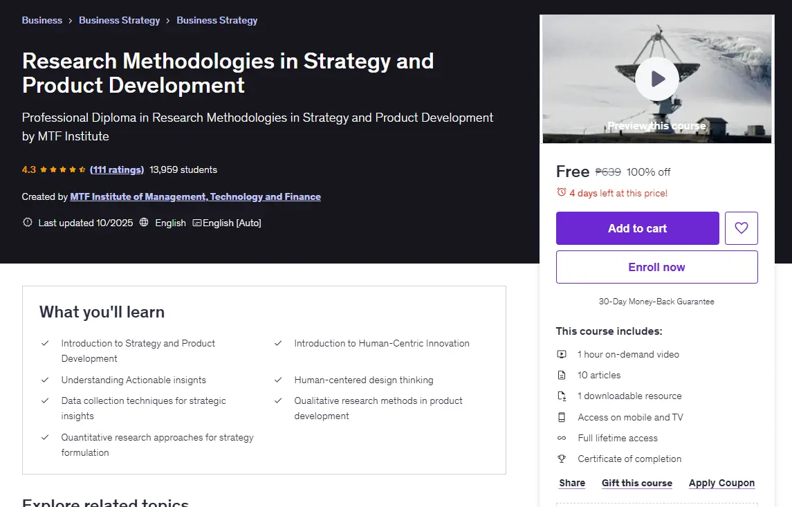Click 4 days left at this price

(618, 193)
